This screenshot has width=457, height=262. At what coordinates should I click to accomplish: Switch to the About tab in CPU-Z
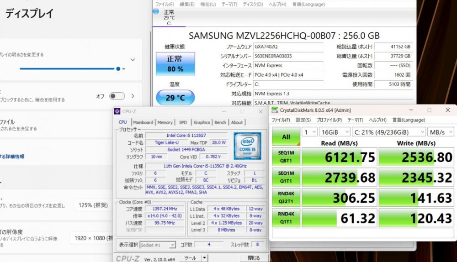coord(237,122)
